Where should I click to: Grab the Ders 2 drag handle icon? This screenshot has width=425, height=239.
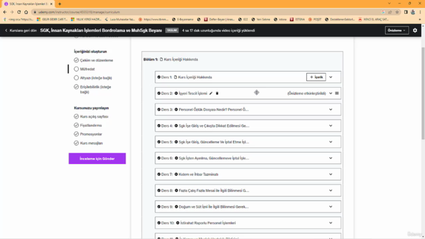pyautogui.click(x=337, y=93)
